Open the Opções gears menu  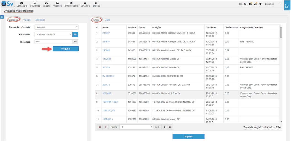click(x=96, y=4)
